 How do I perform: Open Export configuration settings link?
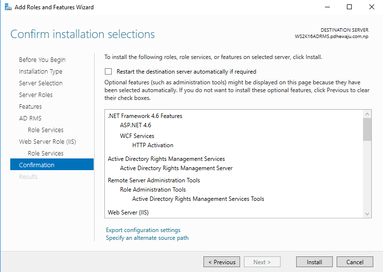(143, 230)
